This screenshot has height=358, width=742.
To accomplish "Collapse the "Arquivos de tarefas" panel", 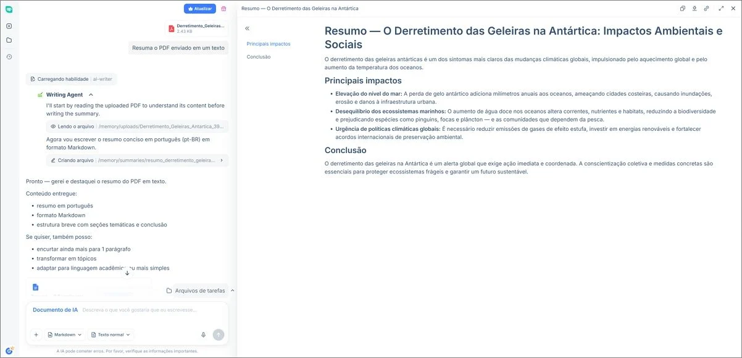I will point(232,290).
